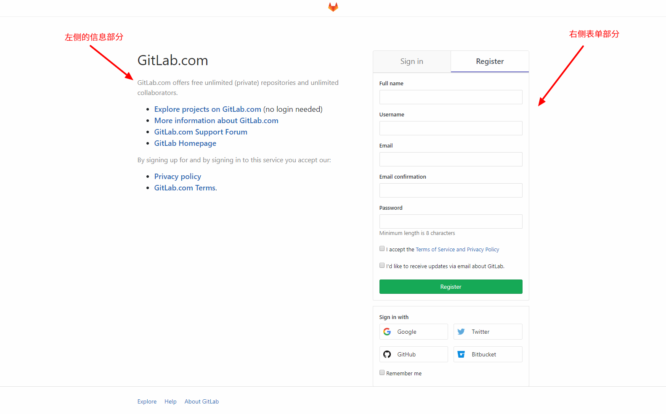The width and height of the screenshot is (666, 414).
Task: Select the Register tab
Action: pyautogui.click(x=490, y=61)
